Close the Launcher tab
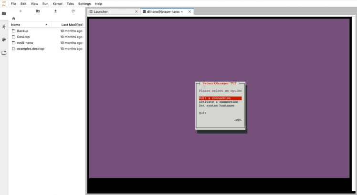357x195 pixels. point(136,11)
